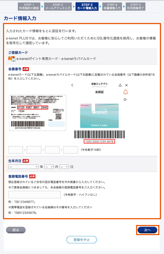This screenshot has width=164, height=254.
Task: Click the e-kenet POINT CARD image
Action: [x=99, y=116]
